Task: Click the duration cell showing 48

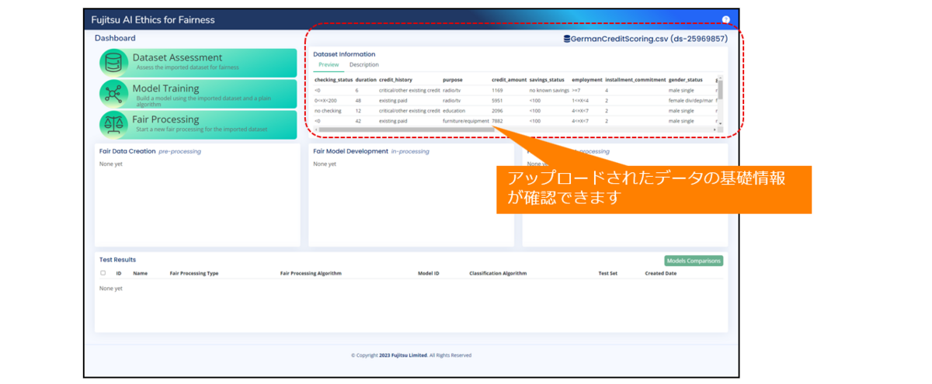Action: 358,101
